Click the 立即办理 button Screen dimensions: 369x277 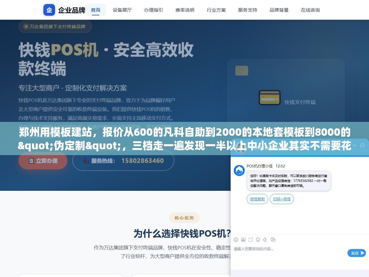43,161
